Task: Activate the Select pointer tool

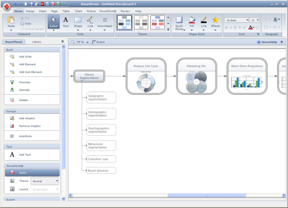Action: [54, 22]
